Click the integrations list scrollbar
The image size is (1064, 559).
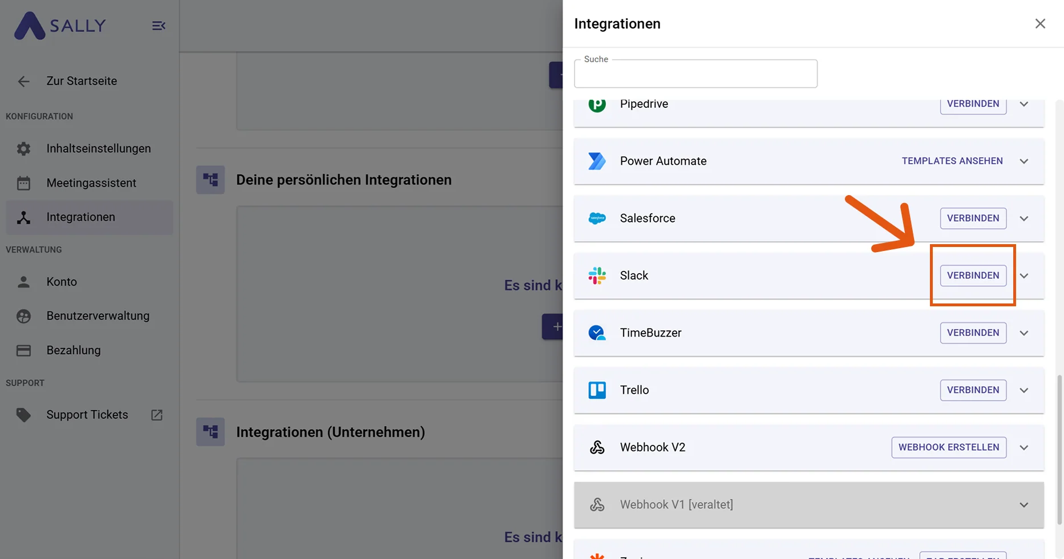point(1059,449)
